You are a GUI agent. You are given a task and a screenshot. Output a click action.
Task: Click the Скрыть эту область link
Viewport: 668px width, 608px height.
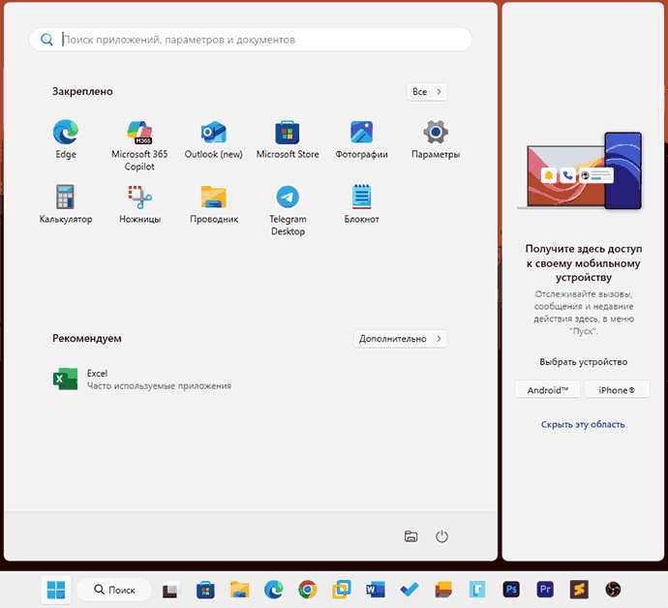[583, 424]
